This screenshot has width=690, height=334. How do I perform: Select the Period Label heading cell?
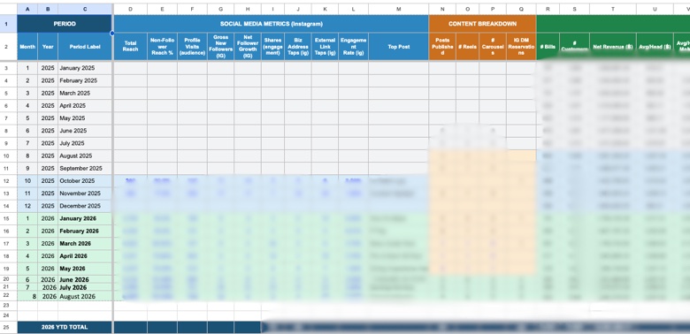[85, 47]
